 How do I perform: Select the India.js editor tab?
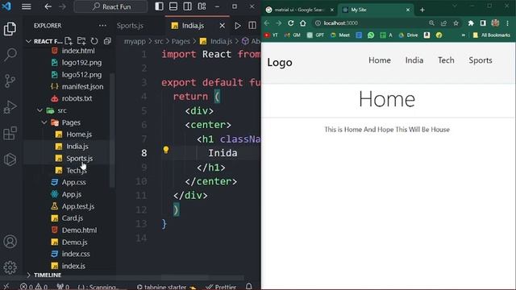click(193, 26)
